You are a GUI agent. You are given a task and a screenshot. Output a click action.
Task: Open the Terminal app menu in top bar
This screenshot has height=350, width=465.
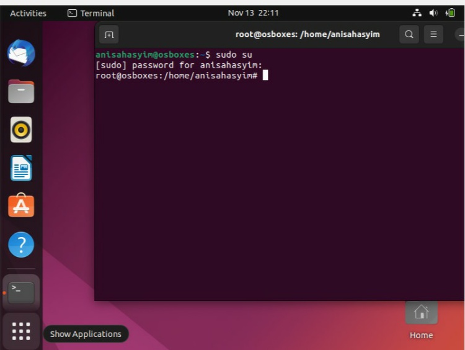[91, 14]
